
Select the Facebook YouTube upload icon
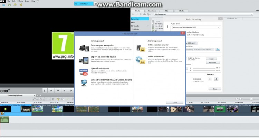click(x=84, y=72)
